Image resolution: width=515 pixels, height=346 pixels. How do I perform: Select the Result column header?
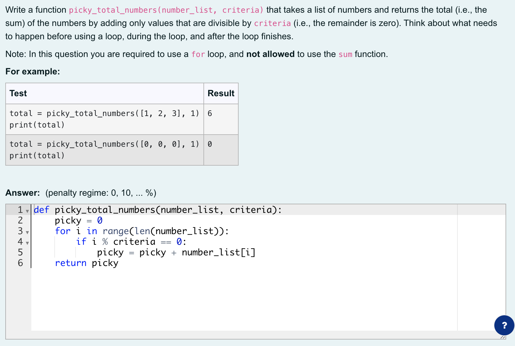click(x=221, y=93)
